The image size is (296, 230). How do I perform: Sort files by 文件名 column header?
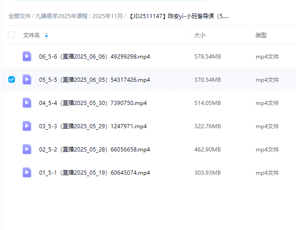pyautogui.click(x=31, y=35)
